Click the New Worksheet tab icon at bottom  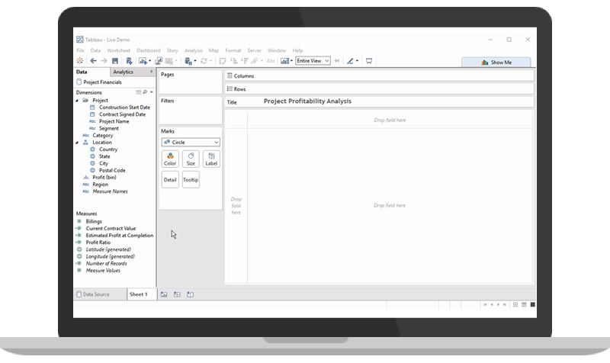pos(164,294)
